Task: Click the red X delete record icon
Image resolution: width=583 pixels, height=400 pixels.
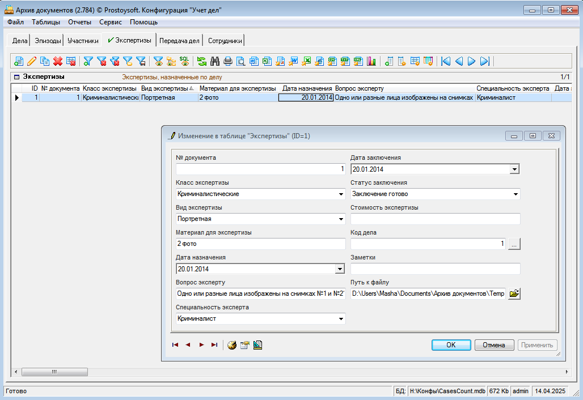Action: (x=58, y=61)
